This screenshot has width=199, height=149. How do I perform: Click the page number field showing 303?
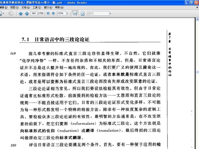pos(34,13)
